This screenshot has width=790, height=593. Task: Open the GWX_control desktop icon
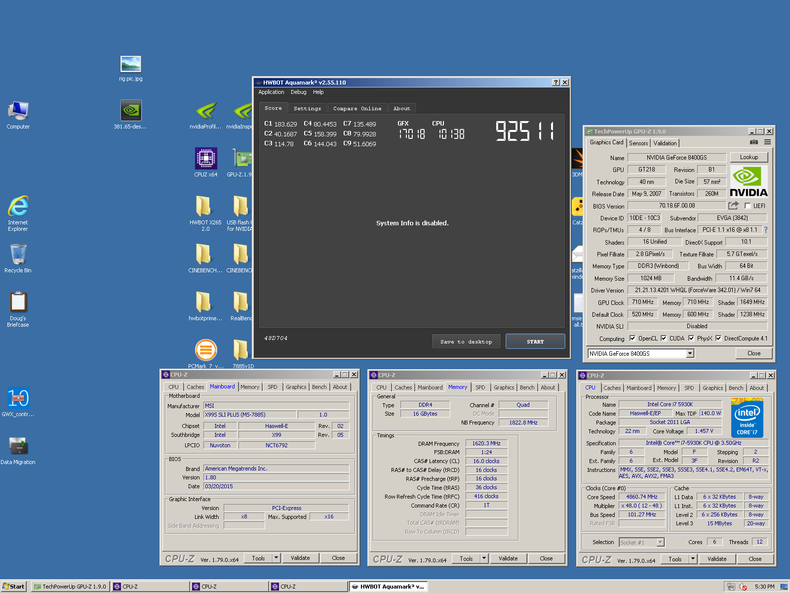18,402
